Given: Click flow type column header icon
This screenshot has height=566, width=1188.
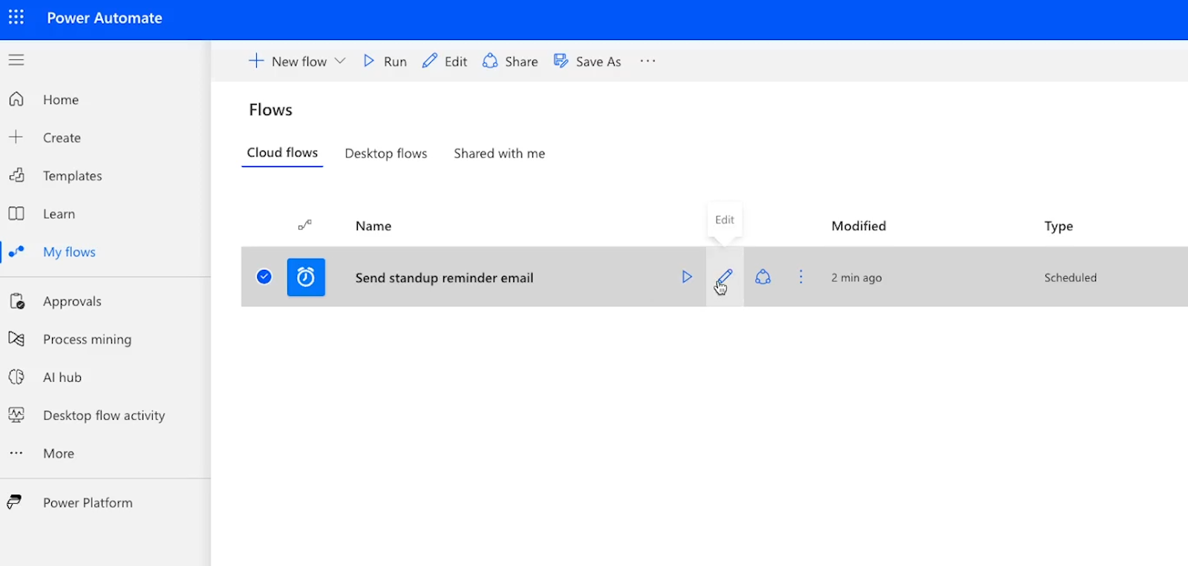Looking at the screenshot, I should [305, 225].
